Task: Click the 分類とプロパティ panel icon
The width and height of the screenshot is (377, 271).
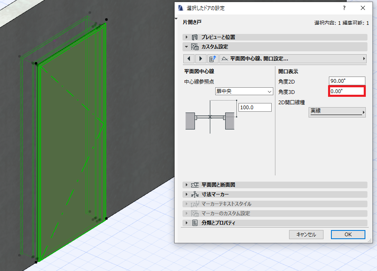Action: (x=195, y=223)
